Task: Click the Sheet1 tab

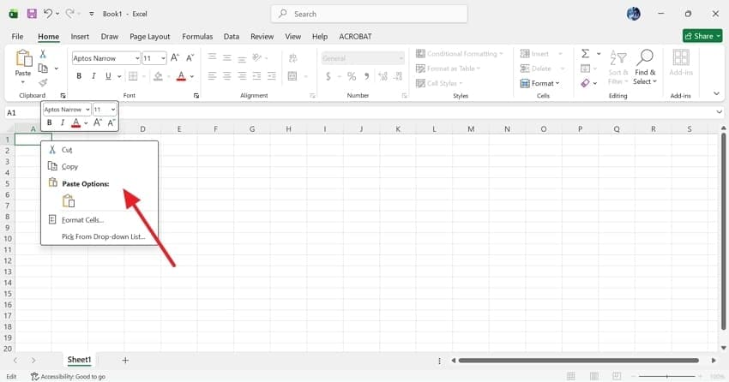Action: tap(79, 360)
